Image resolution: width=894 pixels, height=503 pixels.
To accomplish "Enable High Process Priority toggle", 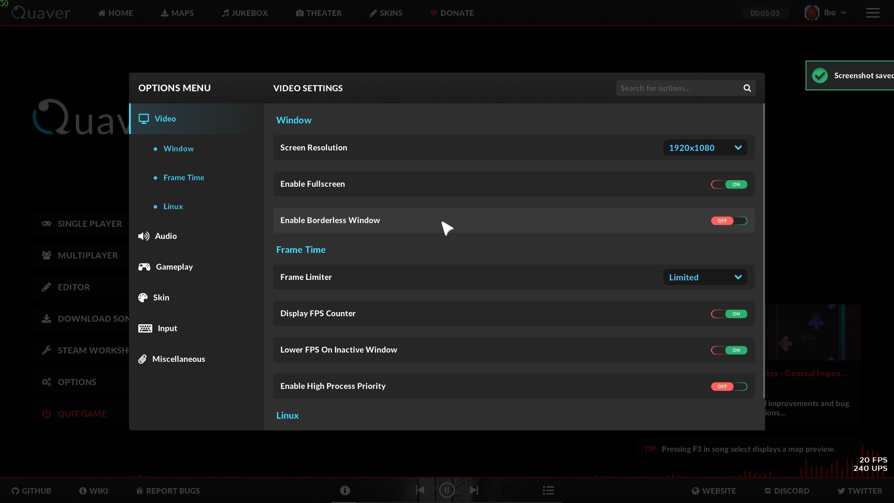I will point(729,387).
